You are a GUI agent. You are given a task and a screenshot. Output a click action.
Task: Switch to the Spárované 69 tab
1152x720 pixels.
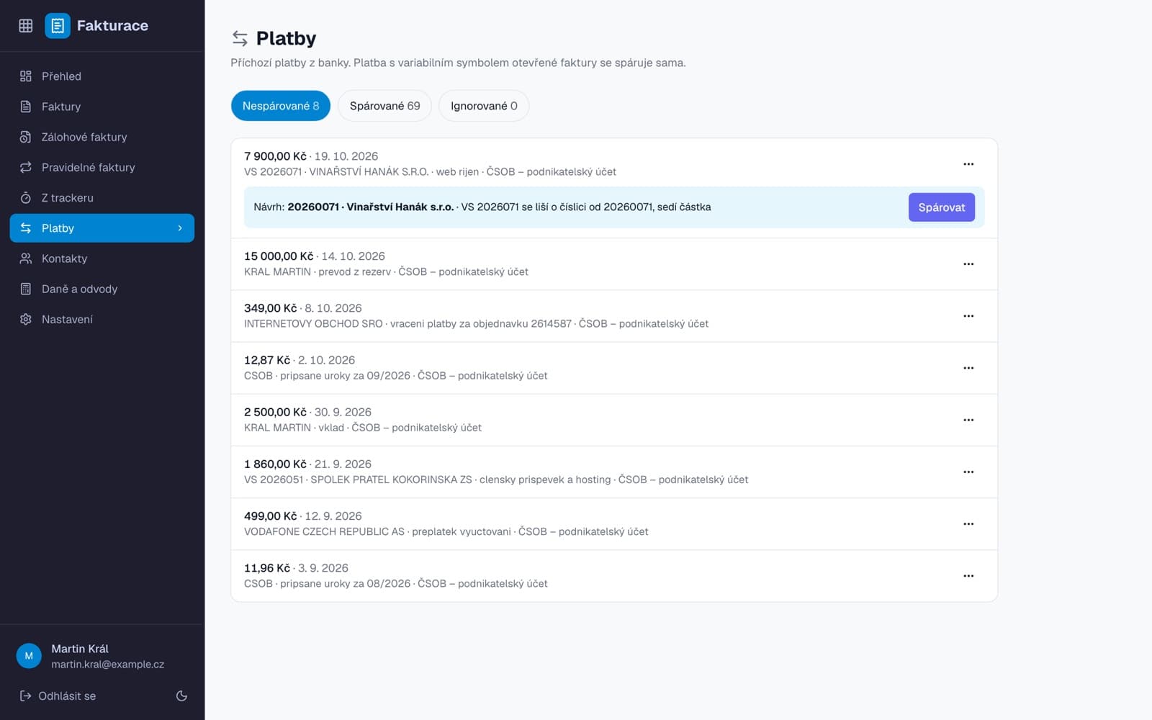(384, 106)
